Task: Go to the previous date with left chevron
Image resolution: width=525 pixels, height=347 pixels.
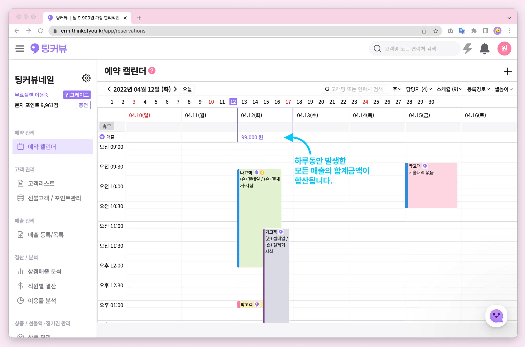Action: [109, 89]
